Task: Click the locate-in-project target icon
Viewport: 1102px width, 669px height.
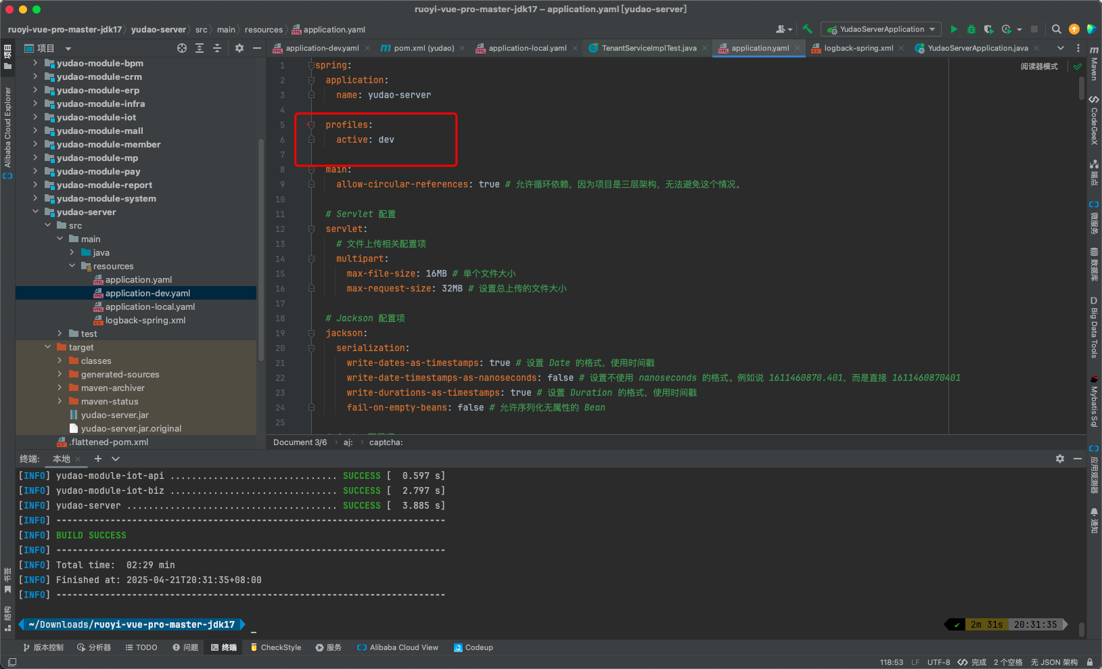Action: [182, 48]
